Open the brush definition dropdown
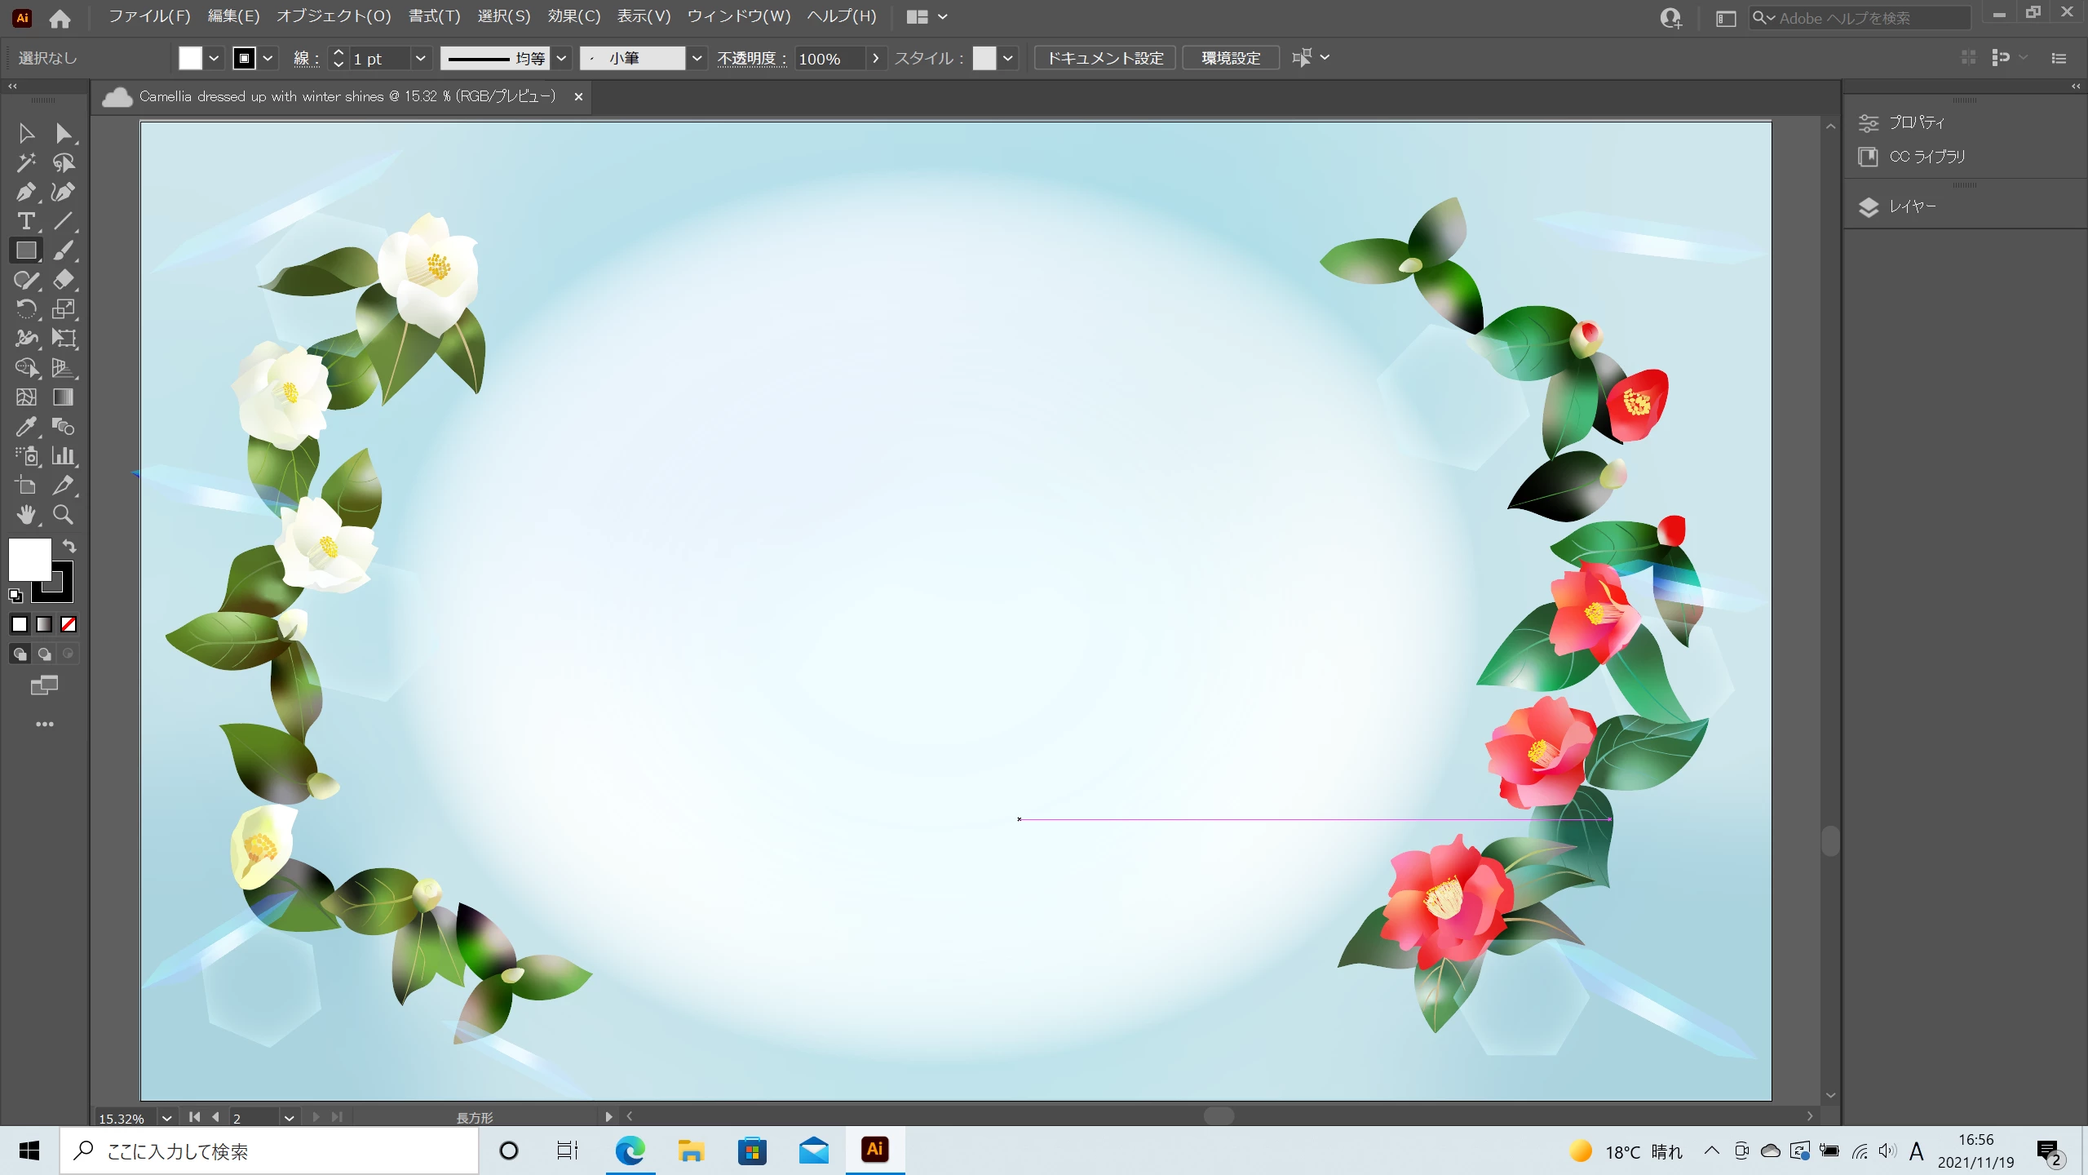Image resolution: width=2088 pixels, height=1175 pixels. click(x=697, y=59)
